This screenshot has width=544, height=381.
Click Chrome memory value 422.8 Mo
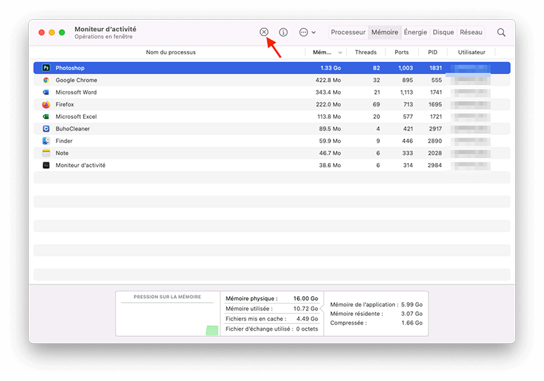[x=328, y=80]
